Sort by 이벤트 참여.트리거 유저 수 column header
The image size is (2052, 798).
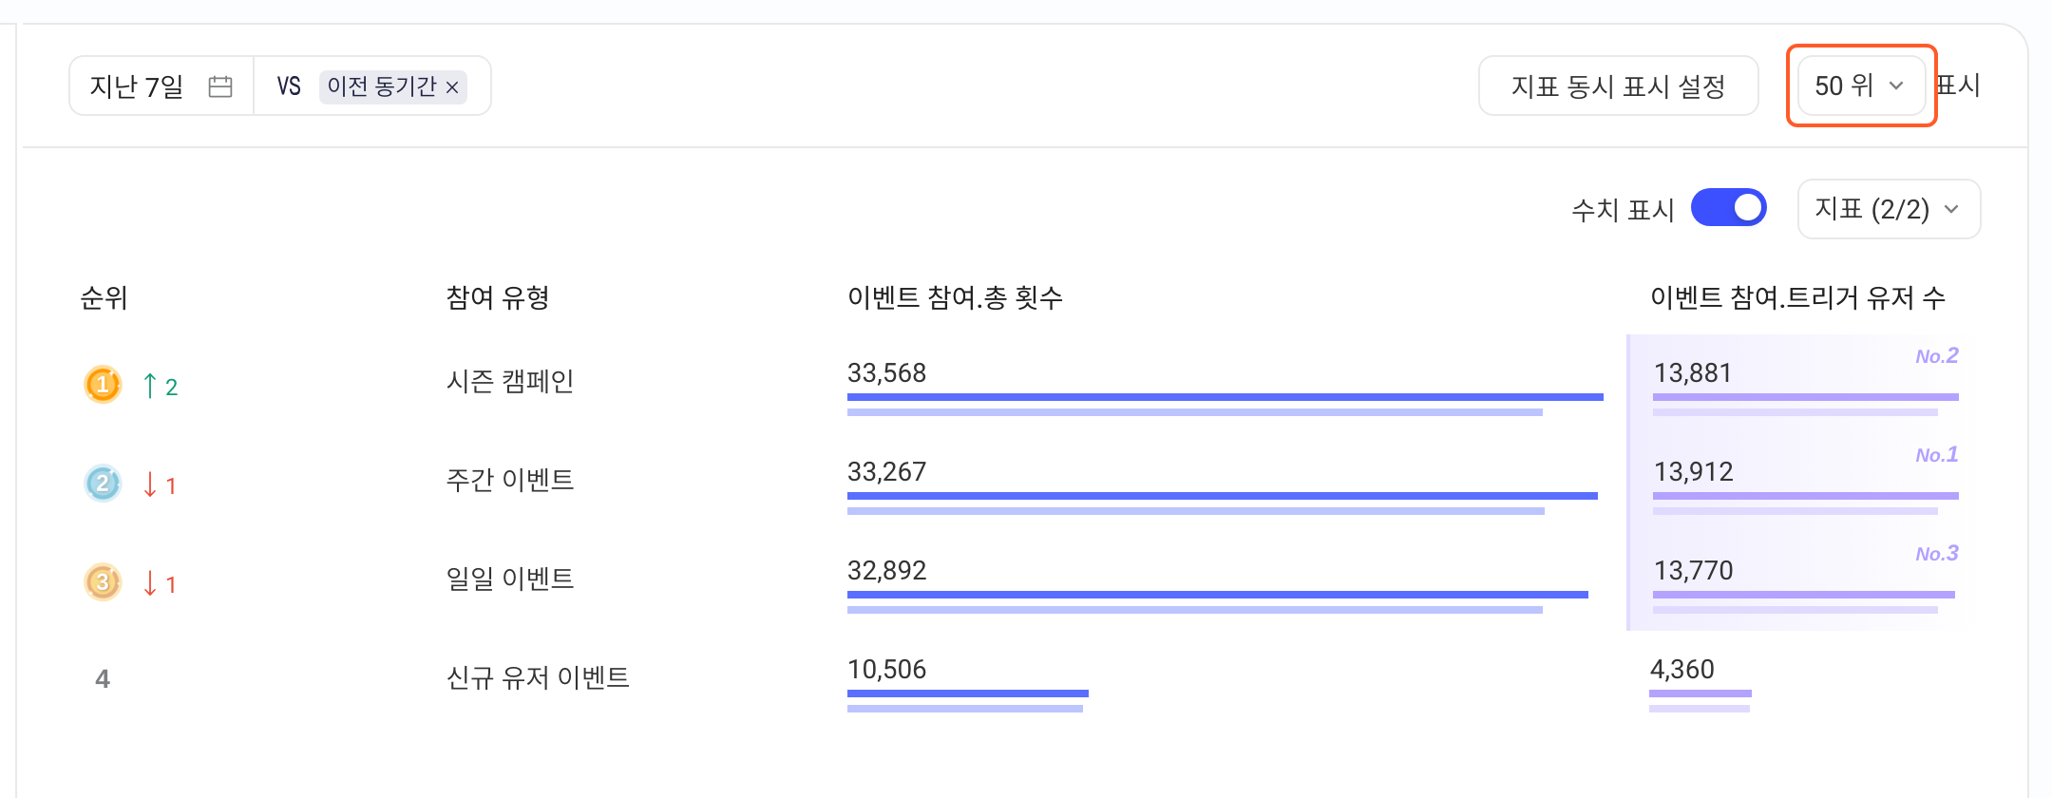click(1797, 297)
